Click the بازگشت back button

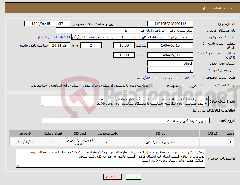pyautogui.click(x=112, y=177)
